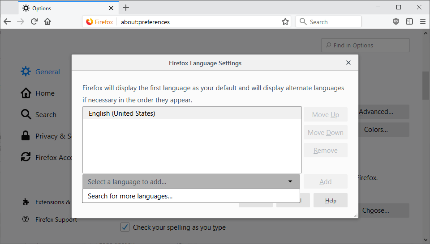This screenshot has height=244, width=430.
Task: Close the Firefox Language Settings dialog
Action: point(348,63)
